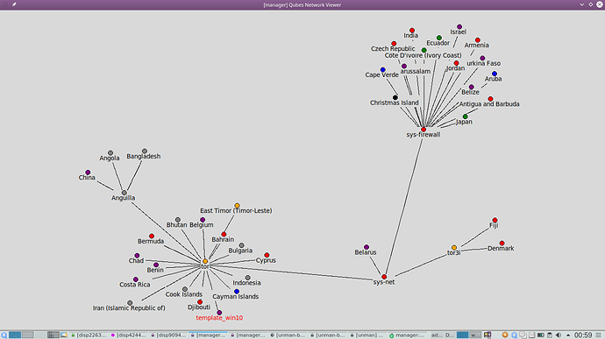Click the volume speaker tray icon

559,335
